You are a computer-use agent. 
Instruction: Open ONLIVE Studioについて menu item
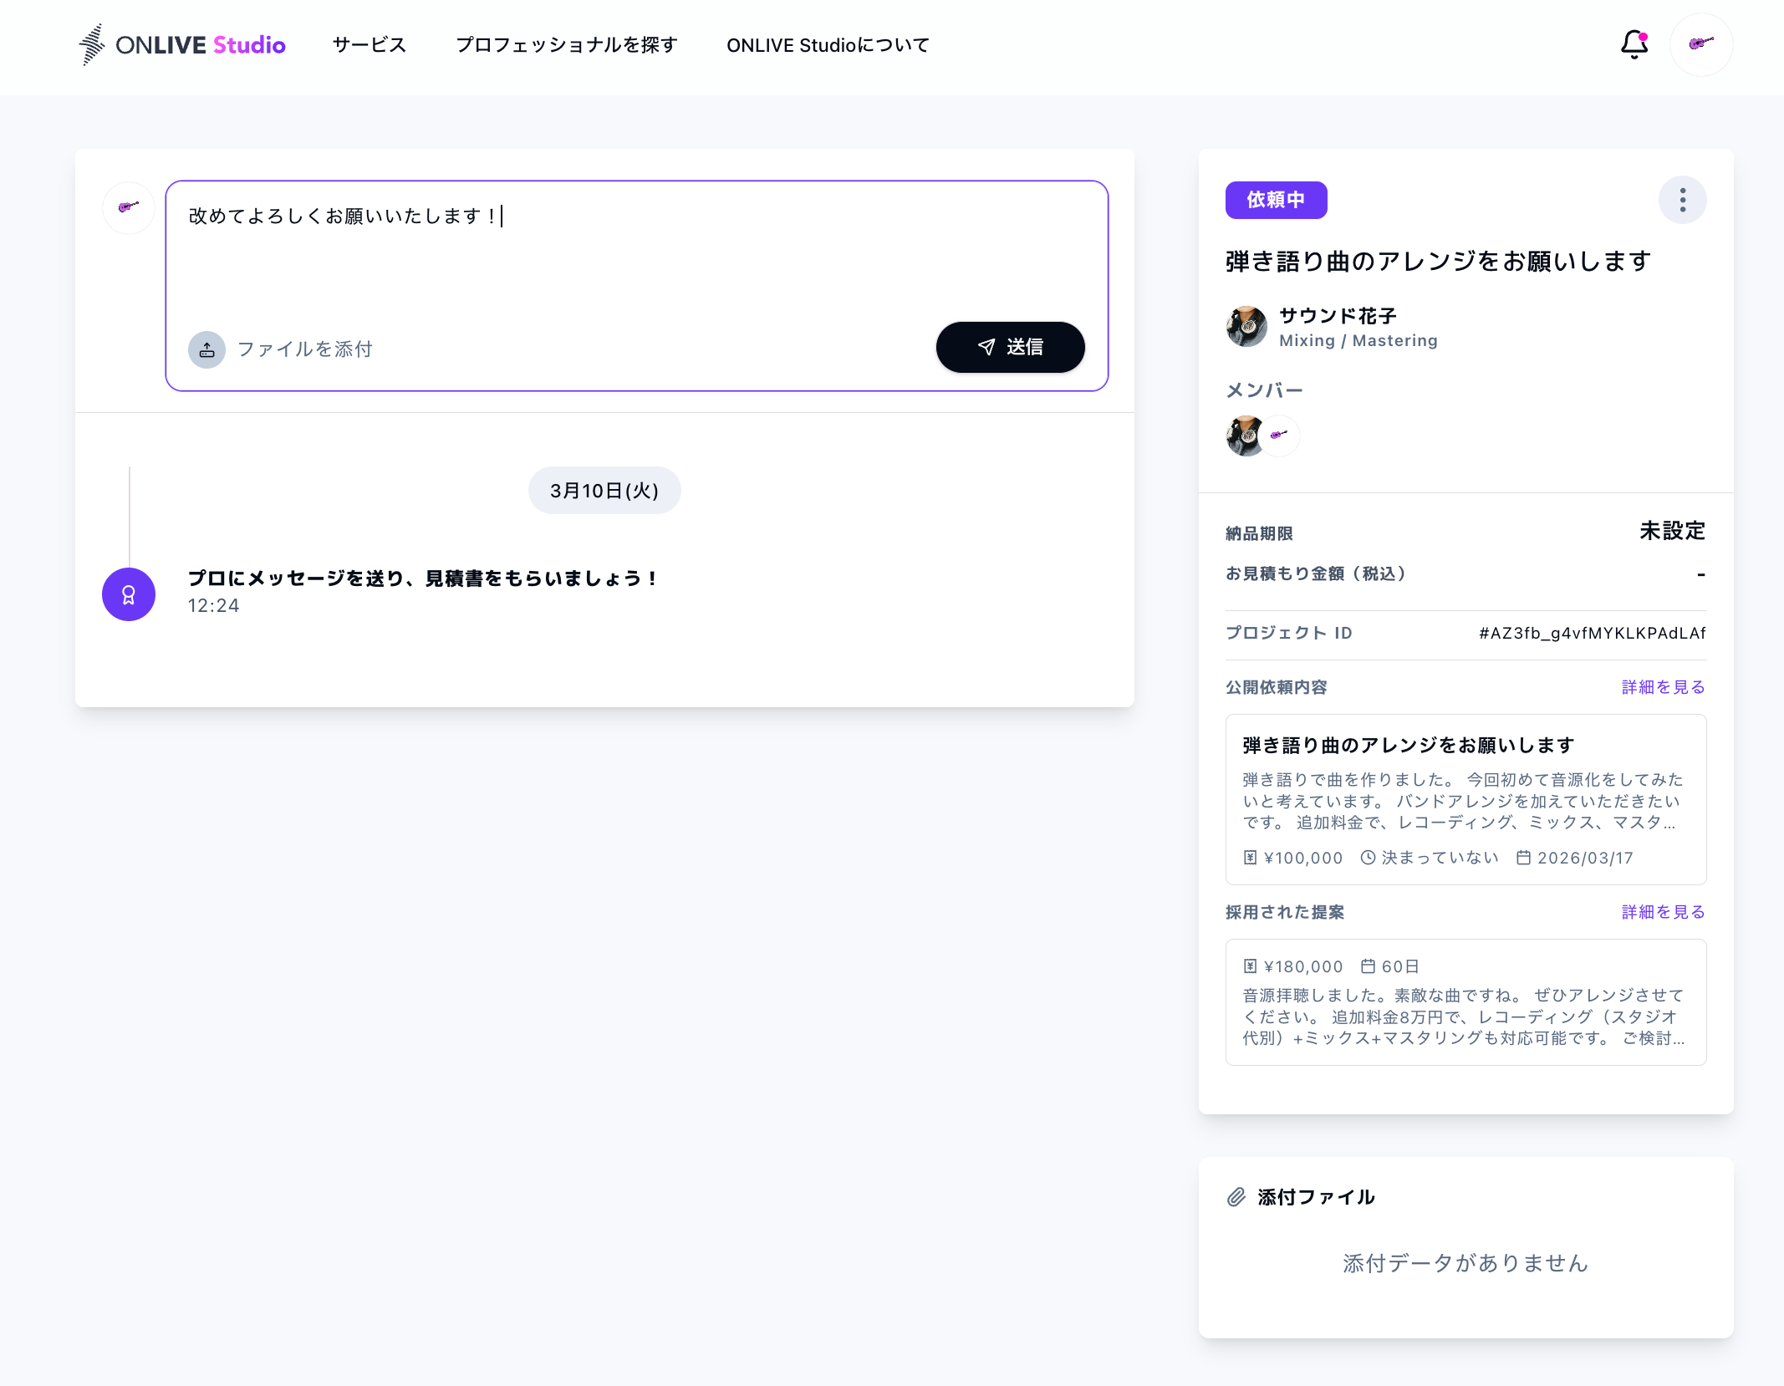pyautogui.click(x=828, y=45)
